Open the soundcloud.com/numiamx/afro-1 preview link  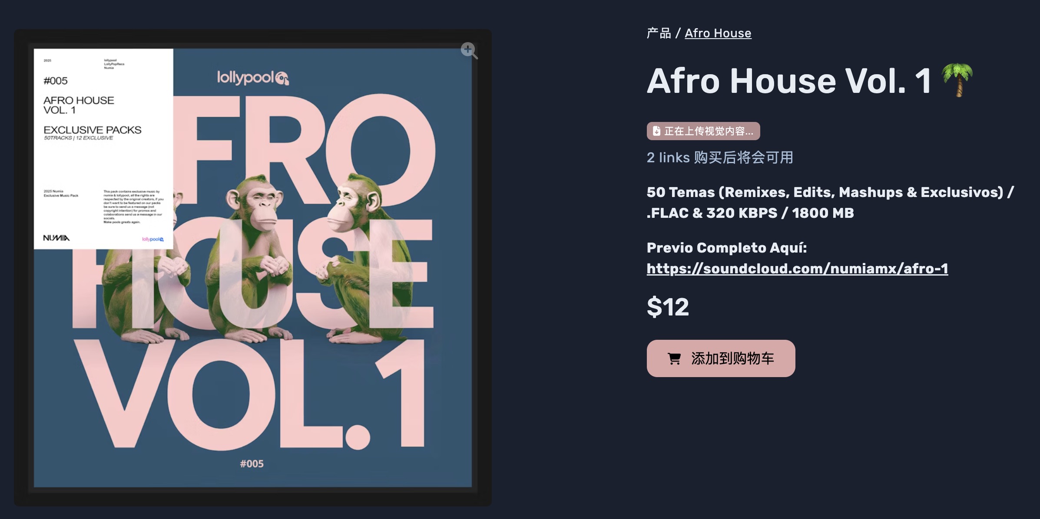[797, 269]
